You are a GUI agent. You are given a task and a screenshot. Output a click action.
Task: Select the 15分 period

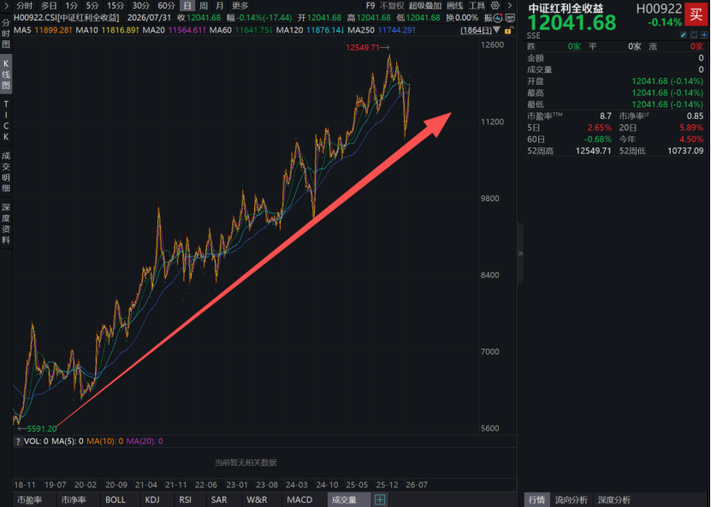[116, 5]
